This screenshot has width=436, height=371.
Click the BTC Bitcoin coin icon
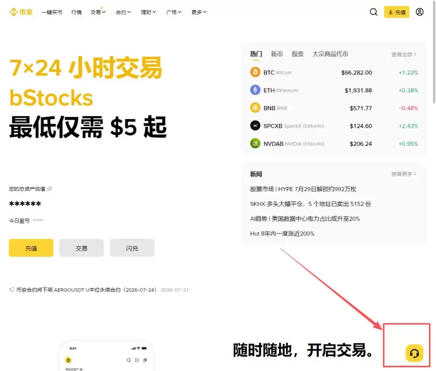(x=255, y=72)
